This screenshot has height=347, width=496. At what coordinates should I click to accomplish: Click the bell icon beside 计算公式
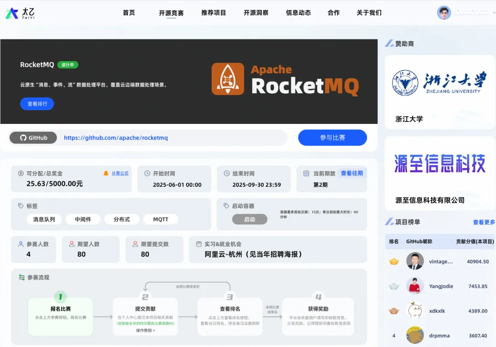[x=106, y=173]
